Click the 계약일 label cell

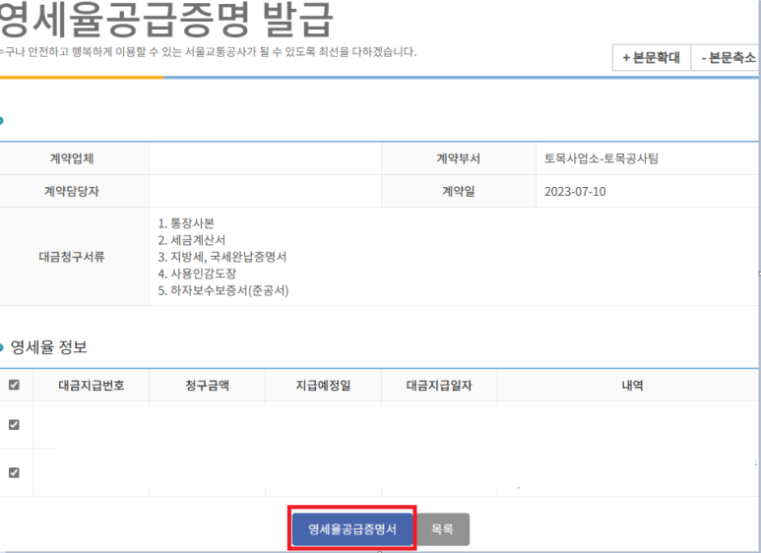(459, 192)
